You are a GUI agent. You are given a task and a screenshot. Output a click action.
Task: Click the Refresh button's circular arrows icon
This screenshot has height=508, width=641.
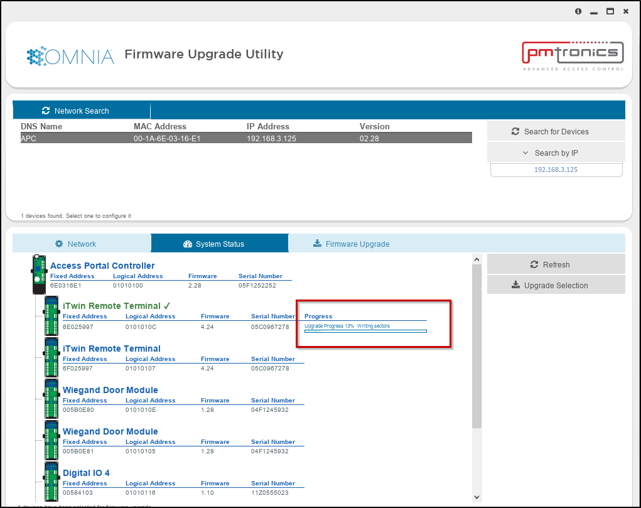tap(534, 264)
